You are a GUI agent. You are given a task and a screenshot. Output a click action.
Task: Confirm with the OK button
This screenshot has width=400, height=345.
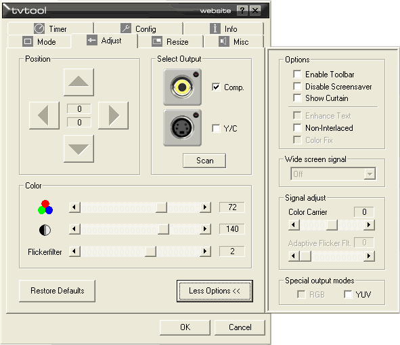point(185,327)
